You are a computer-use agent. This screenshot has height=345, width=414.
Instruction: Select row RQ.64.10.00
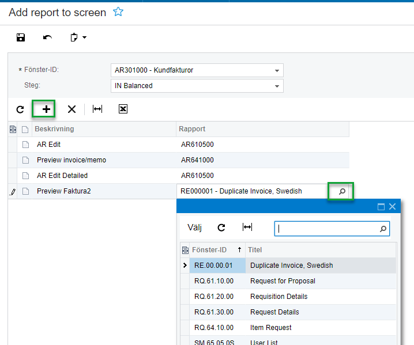point(217,328)
